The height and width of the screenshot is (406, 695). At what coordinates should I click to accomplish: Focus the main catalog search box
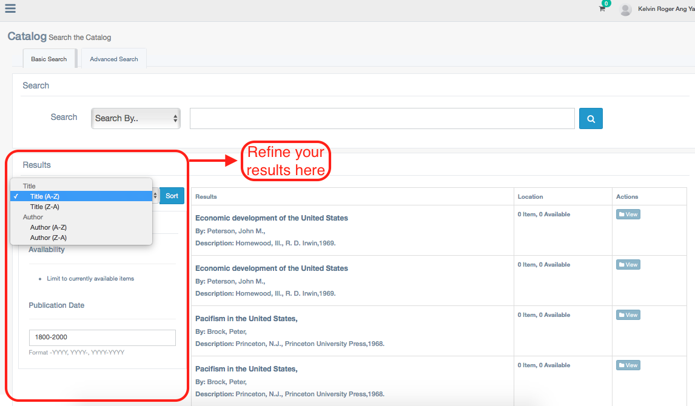(382, 119)
